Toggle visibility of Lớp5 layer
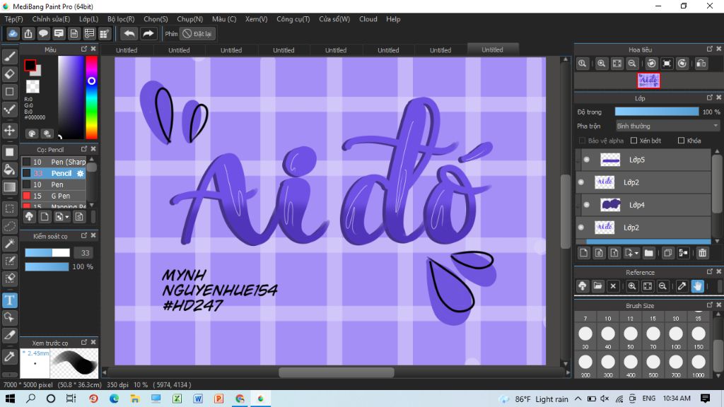The height and width of the screenshot is (407, 724). [587, 160]
